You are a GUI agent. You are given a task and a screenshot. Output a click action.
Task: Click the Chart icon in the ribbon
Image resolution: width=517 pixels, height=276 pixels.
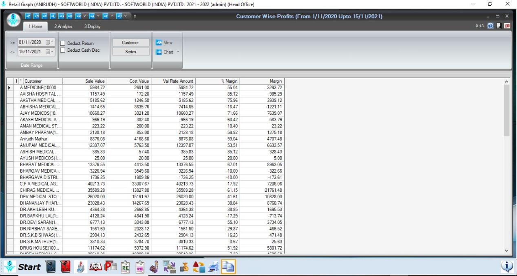click(x=159, y=52)
